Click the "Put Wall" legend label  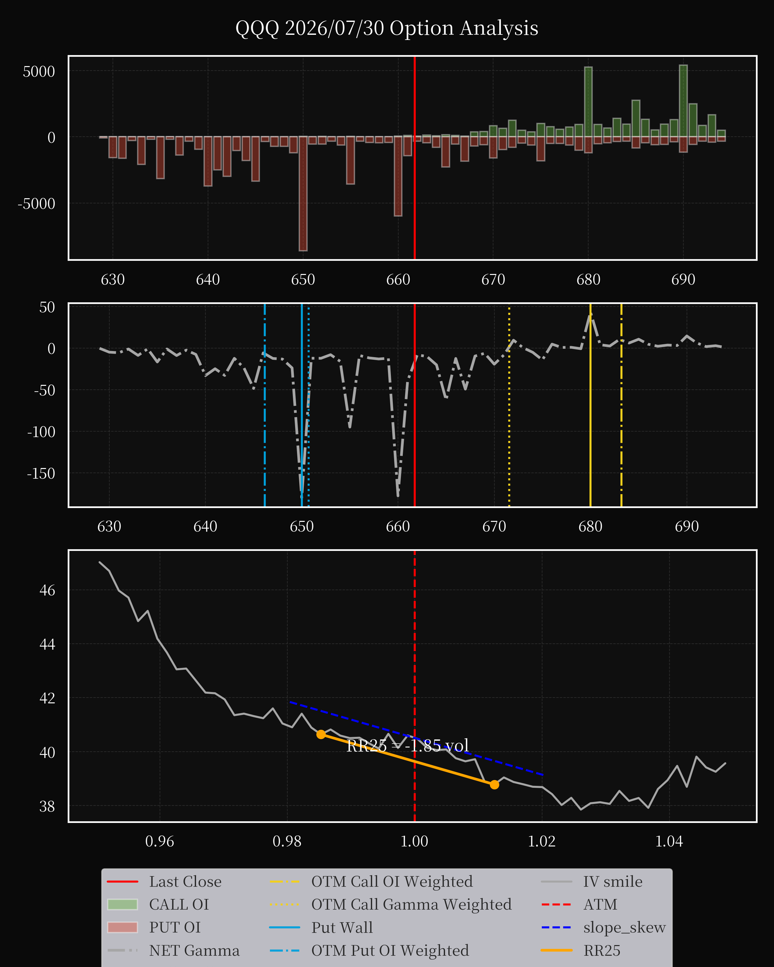[x=342, y=927]
